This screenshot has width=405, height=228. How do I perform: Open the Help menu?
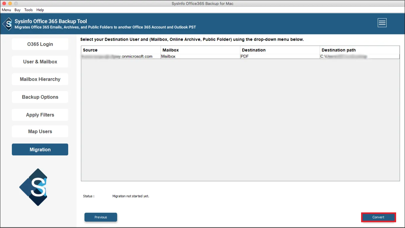pyautogui.click(x=40, y=10)
